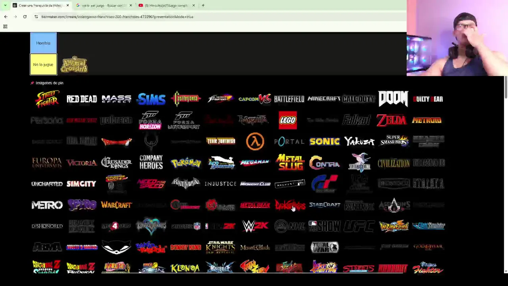Select the Metal Slug logo
The image size is (508, 286).
290,163
